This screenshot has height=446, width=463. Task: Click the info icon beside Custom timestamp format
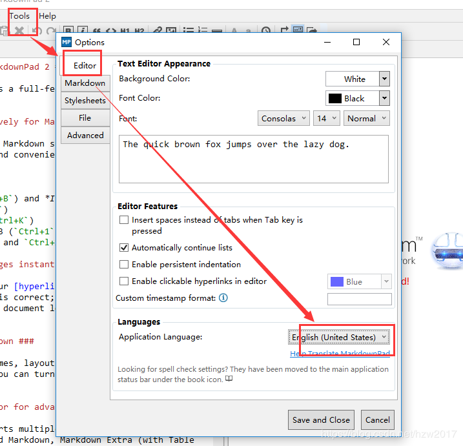223,298
